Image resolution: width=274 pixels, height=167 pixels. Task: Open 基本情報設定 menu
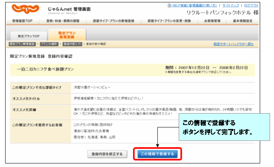pos(242,21)
